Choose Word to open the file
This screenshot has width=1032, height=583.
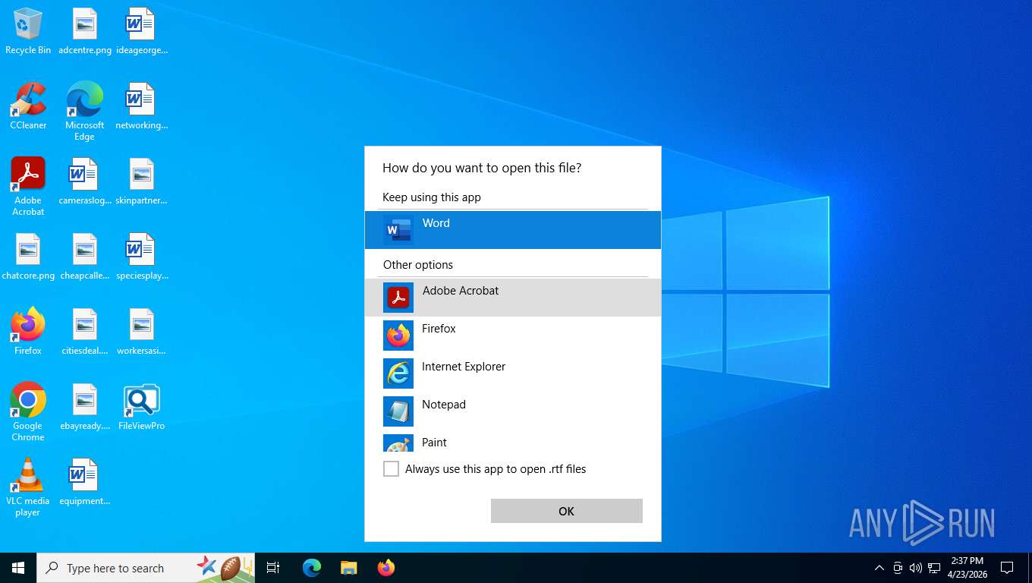click(x=513, y=230)
